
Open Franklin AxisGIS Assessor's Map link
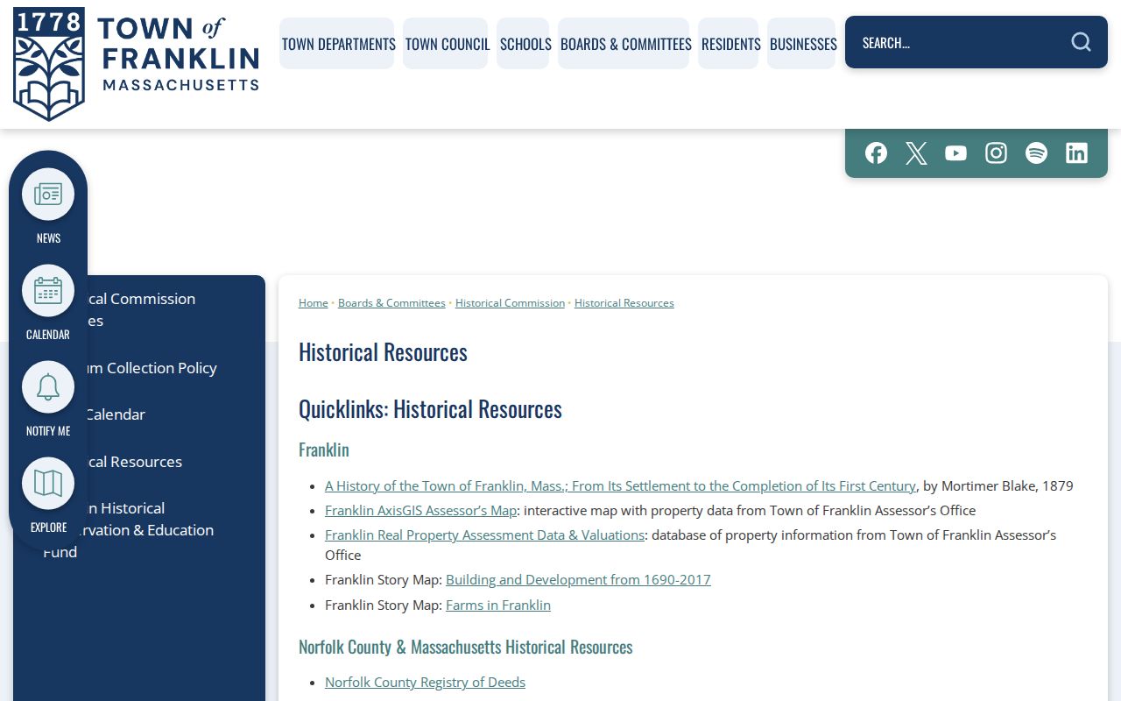[x=420, y=511]
